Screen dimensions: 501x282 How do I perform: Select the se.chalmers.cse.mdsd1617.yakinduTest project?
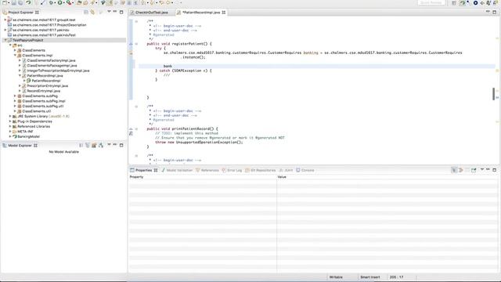pyautogui.click(x=44, y=35)
